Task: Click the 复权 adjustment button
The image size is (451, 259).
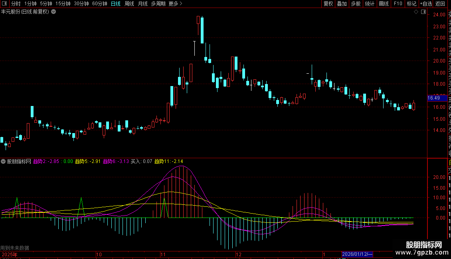Action: click(328, 4)
